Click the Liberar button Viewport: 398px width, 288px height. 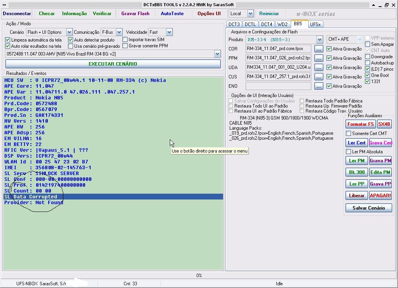(357, 196)
